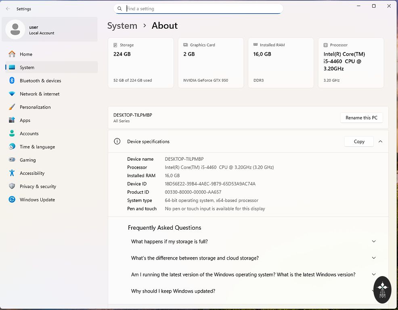Copy the device specifications
The width and height of the screenshot is (398, 310).
[x=359, y=142]
